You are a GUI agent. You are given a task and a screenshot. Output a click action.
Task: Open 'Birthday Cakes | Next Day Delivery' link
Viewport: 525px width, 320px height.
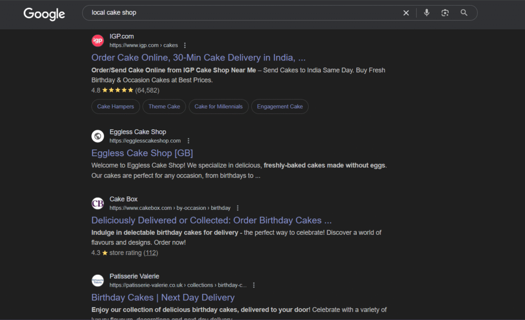[x=163, y=297]
